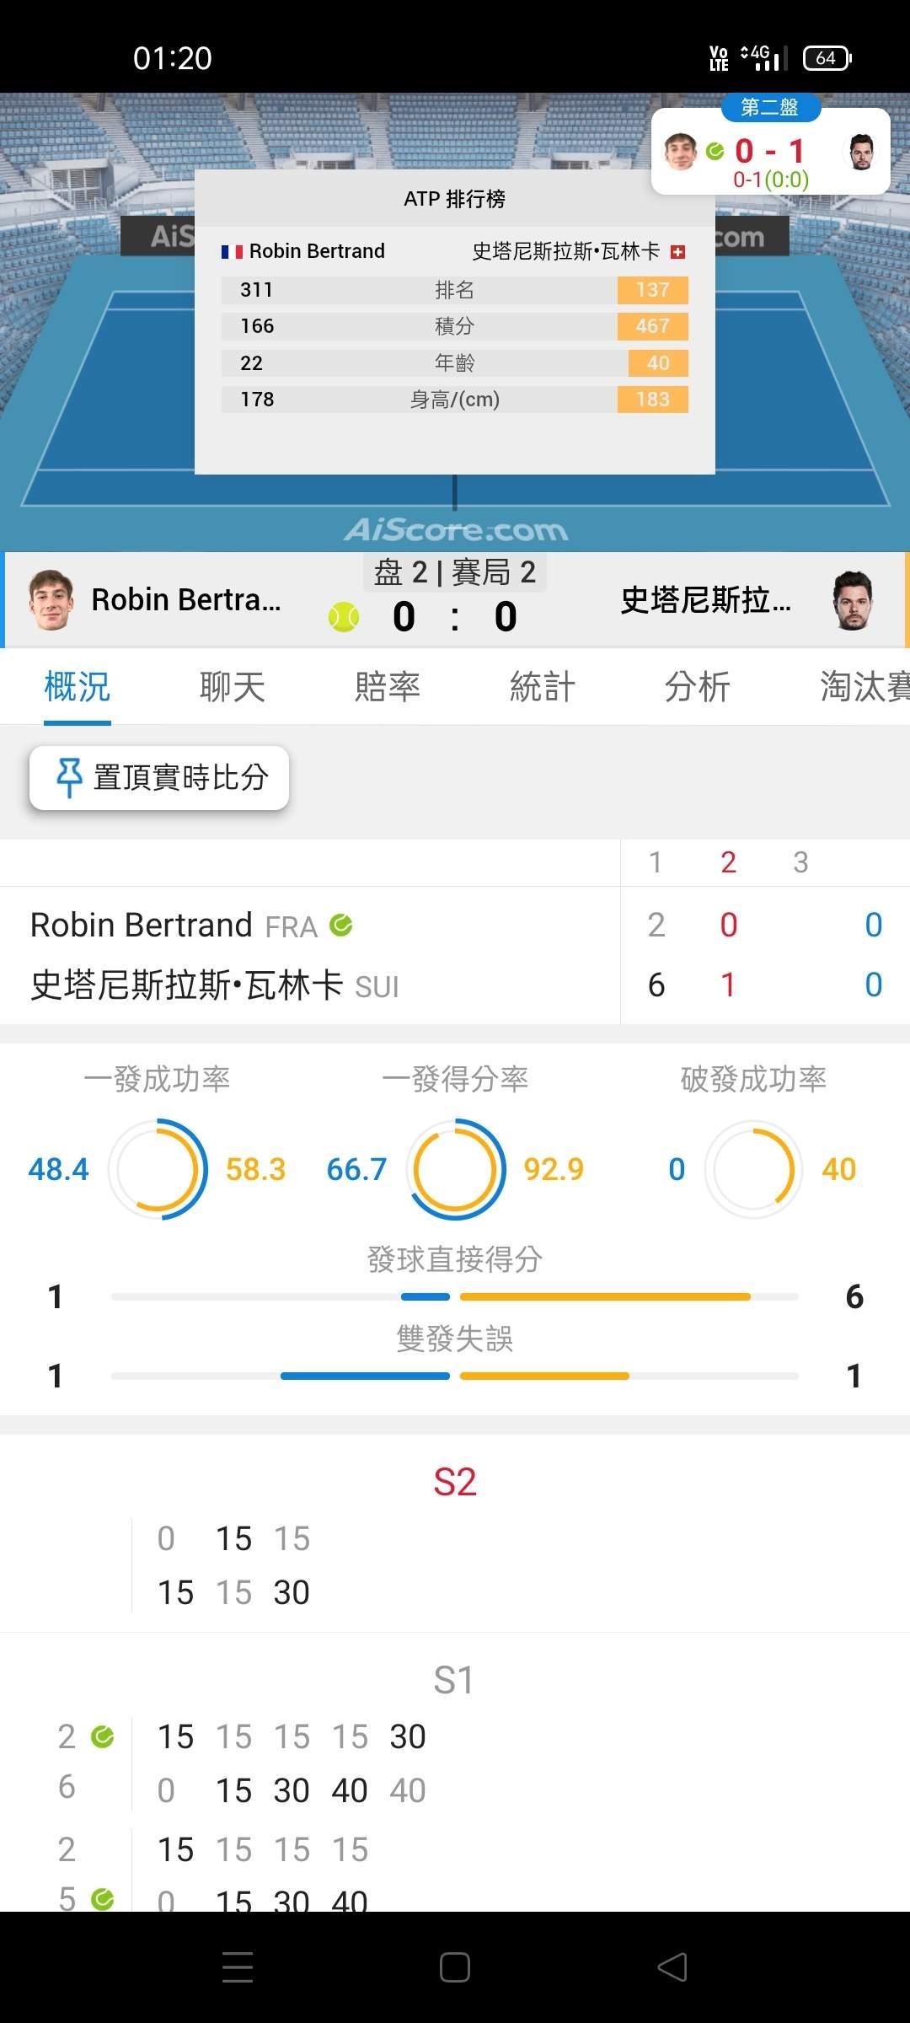Tap 史塔尼斯拉斯•瓦林卡 SUI player name row
The image size is (910, 2023).
click(x=215, y=985)
